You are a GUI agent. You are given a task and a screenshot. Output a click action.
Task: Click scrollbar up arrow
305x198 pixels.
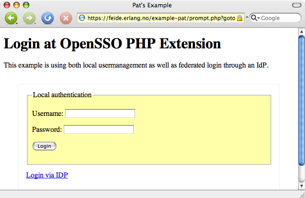click(301, 31)
